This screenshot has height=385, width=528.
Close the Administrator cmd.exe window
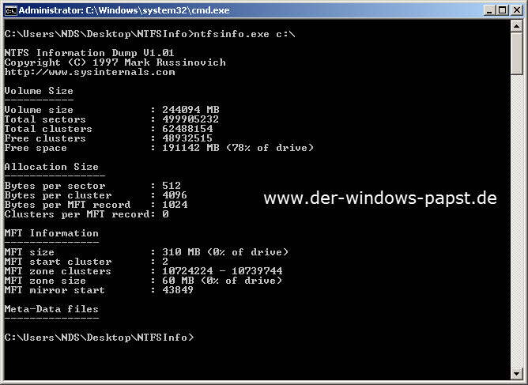point(515,10)
